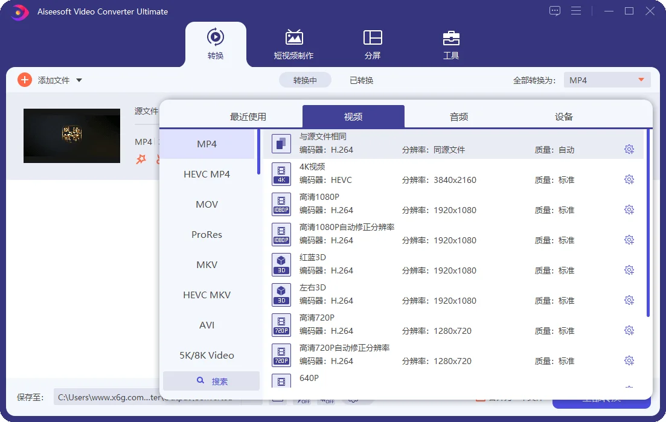666x422 pixels.
Task: Open the hamburger menu in the title bar
Action: pos(576,11)
